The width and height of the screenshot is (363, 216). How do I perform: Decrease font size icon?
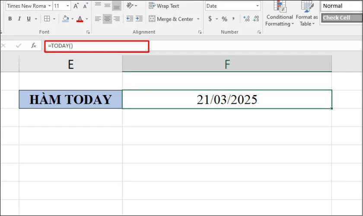click(x=86, y=6)
